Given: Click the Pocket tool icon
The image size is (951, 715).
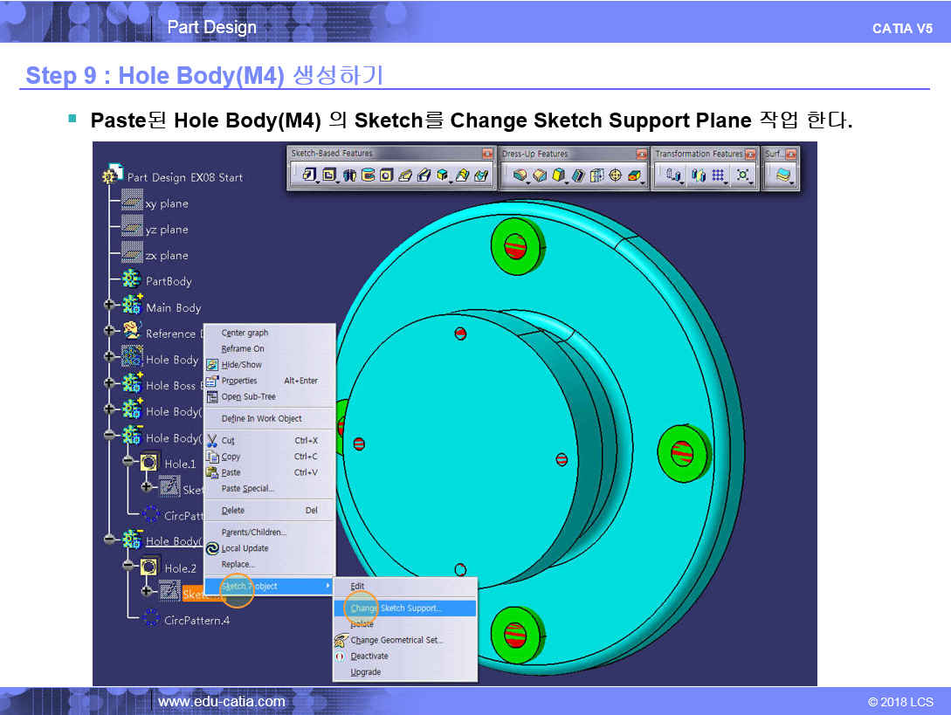Looking at the screenshot, I should tap(328, 175).
